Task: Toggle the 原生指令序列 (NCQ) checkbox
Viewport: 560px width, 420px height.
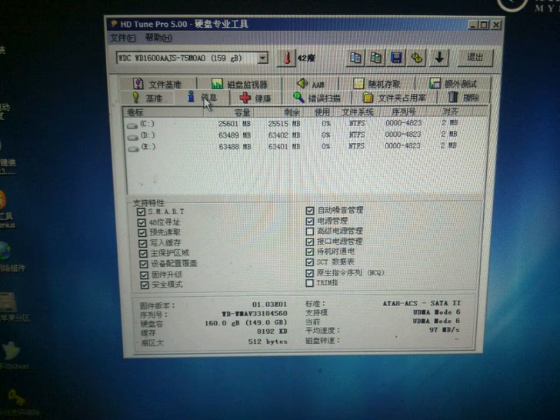Action: tap(310, 273)
